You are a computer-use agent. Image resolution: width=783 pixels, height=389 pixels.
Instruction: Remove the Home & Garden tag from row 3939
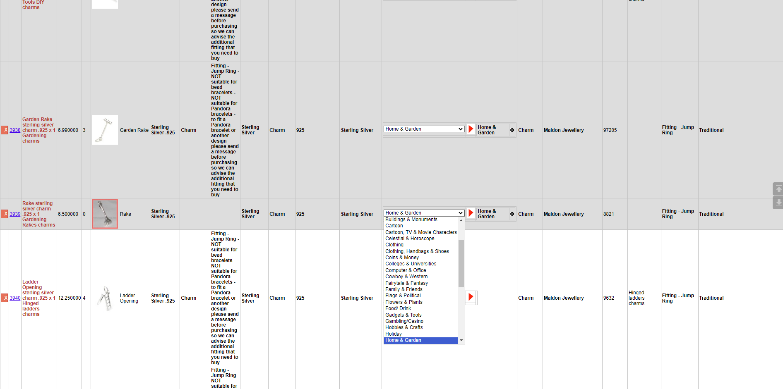(512, 214)
